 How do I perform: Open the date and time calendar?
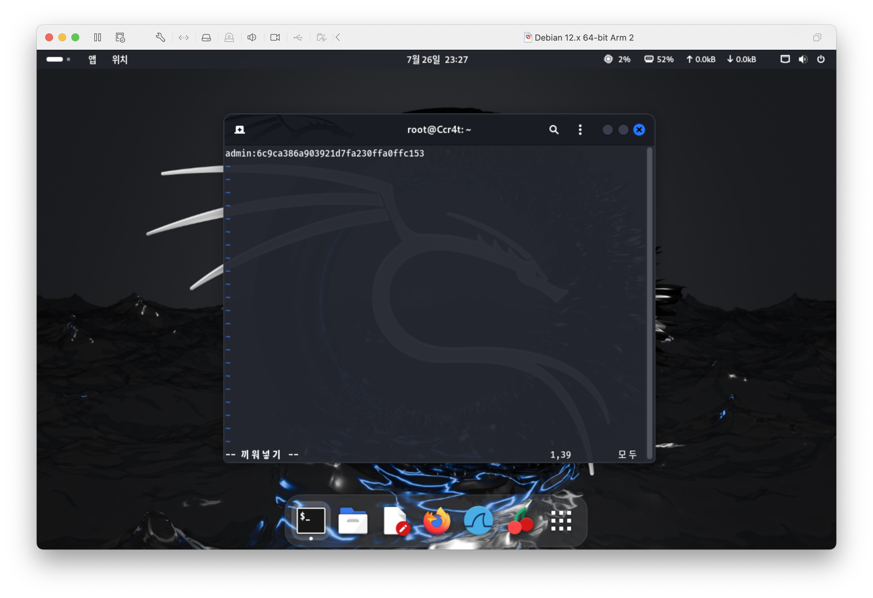(x=437, y=59)
